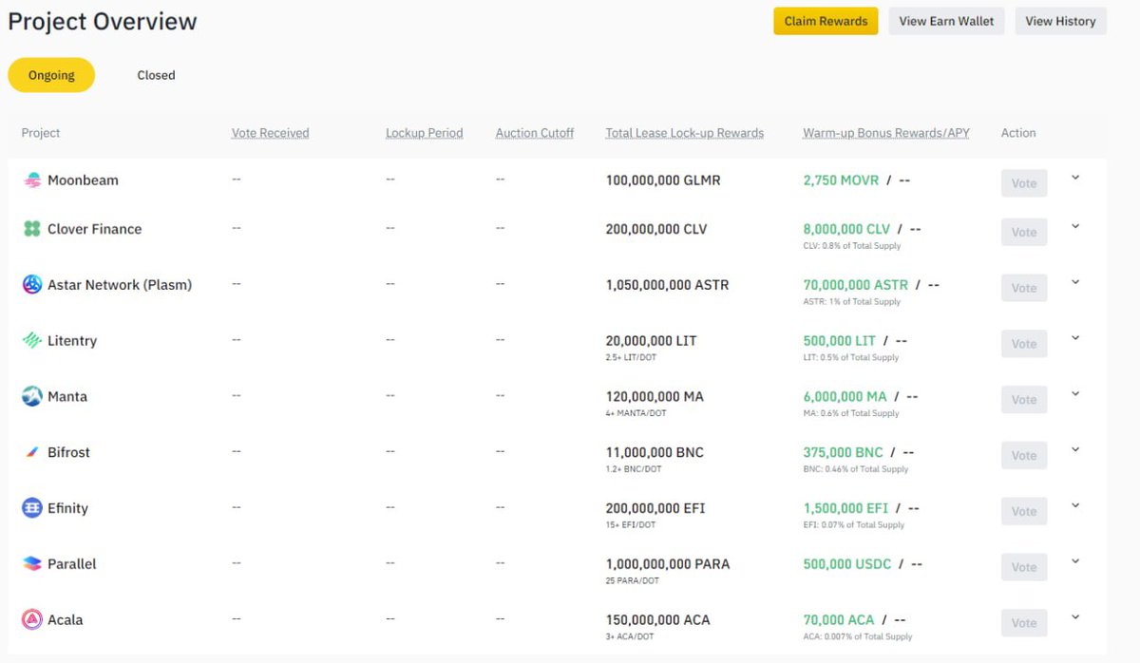Click Vote button for Parallel
Image resolution: width=1140 pixels, height=663 pixels.
click(x=1024, y=567)
